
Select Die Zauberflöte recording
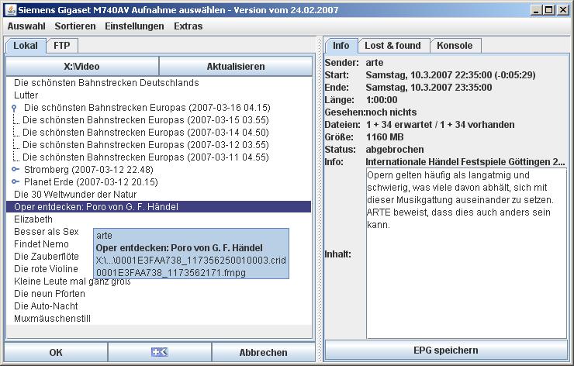tap(46, 257)
